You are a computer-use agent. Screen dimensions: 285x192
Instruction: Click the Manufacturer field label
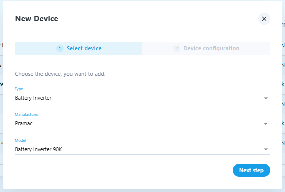click(27, 114)
